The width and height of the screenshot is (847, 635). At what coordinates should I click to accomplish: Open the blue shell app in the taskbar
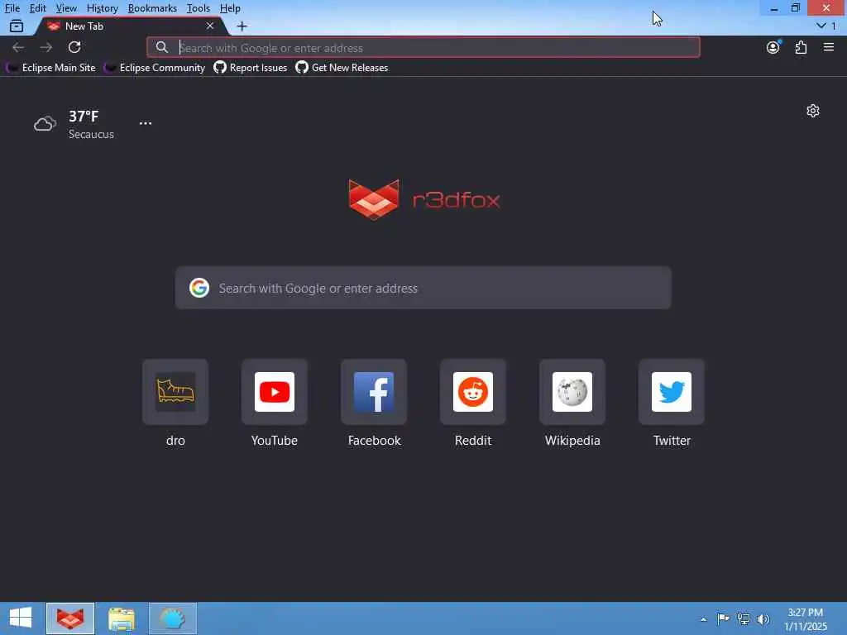pyautogui.click(x=173, y=618)
